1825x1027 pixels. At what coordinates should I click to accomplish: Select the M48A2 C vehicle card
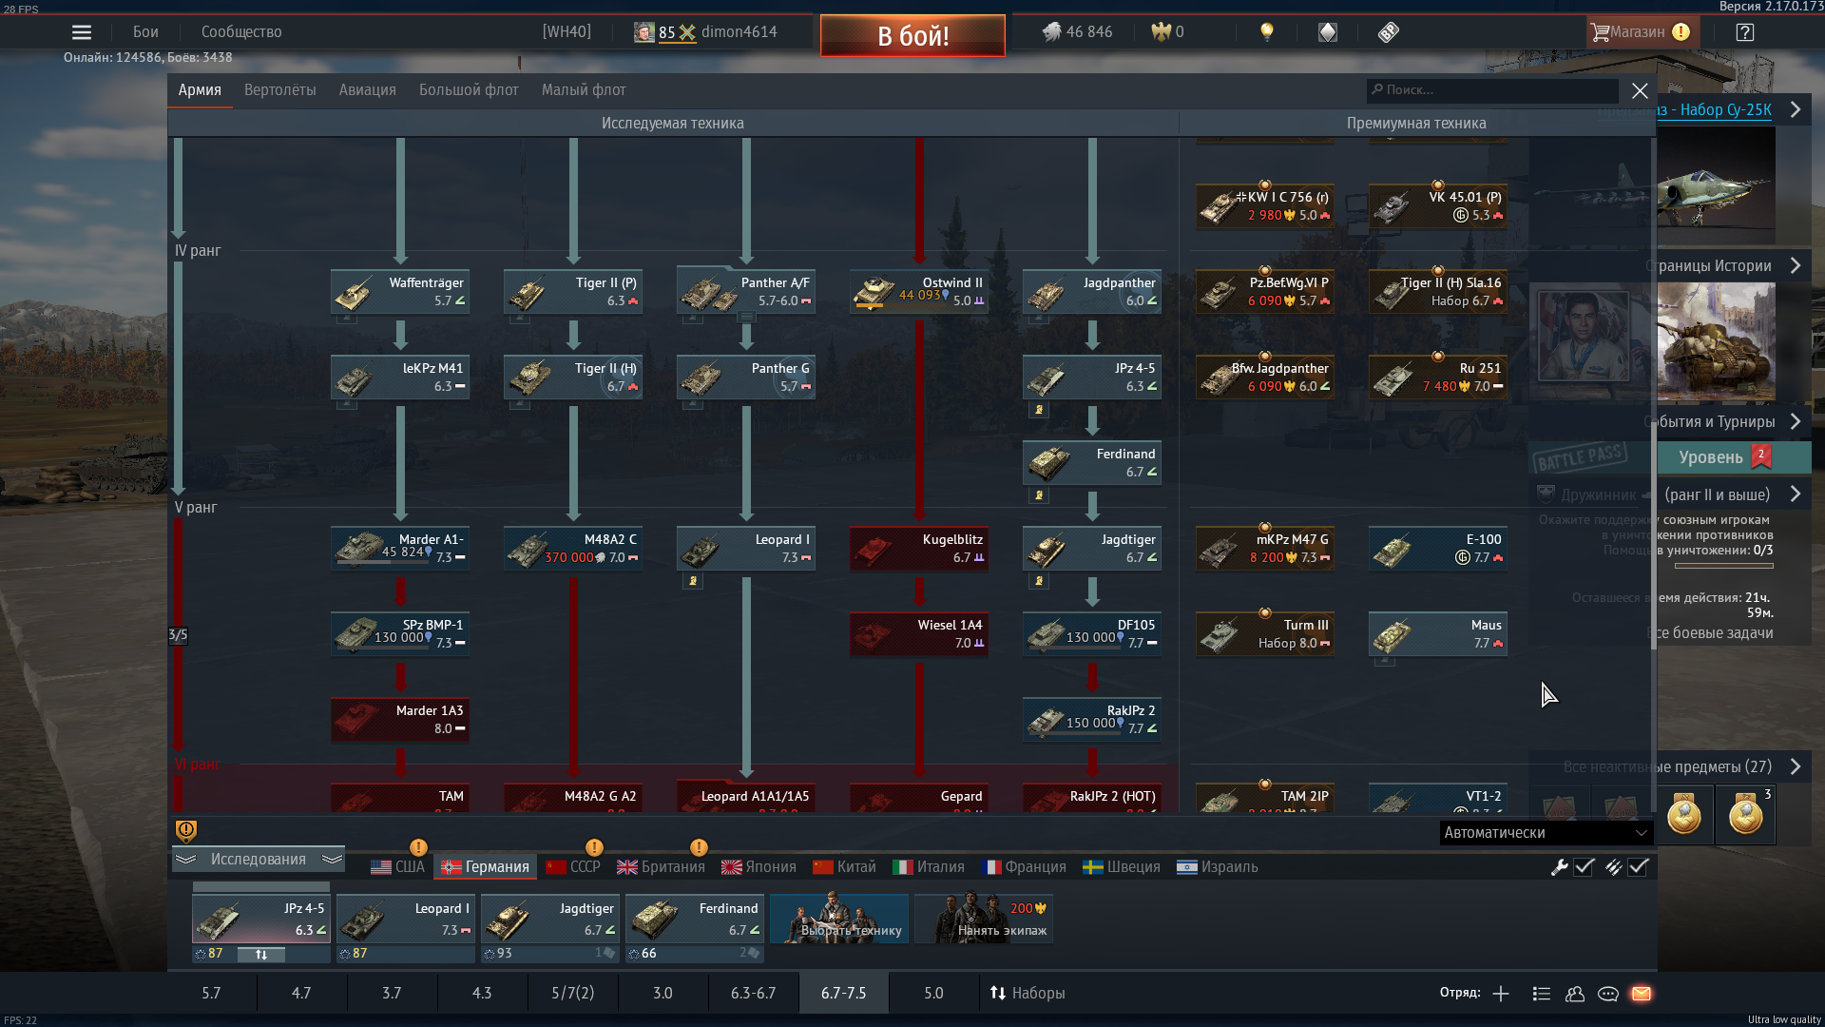(x=573, y=549)
